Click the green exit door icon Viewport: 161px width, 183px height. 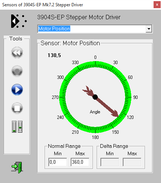pos(17,167)
